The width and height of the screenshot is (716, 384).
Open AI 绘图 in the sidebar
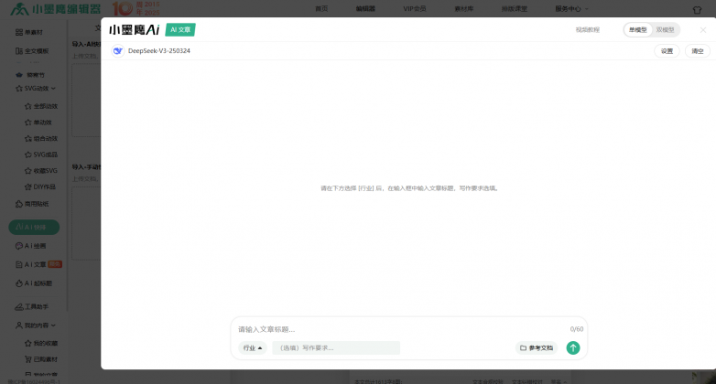pyautogui.click(x=35, y=246)
